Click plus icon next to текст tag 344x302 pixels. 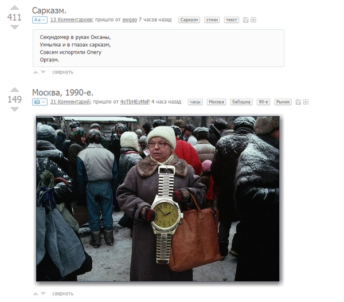(x=253, y=19)
